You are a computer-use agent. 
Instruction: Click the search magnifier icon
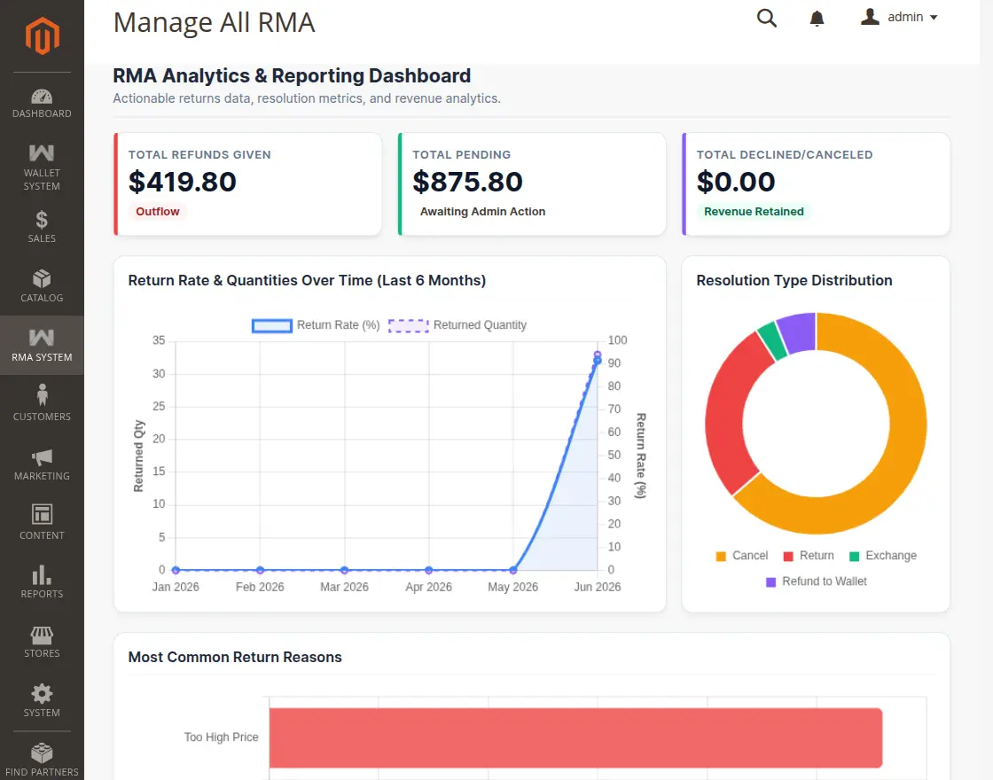click(x=766, y=18)
